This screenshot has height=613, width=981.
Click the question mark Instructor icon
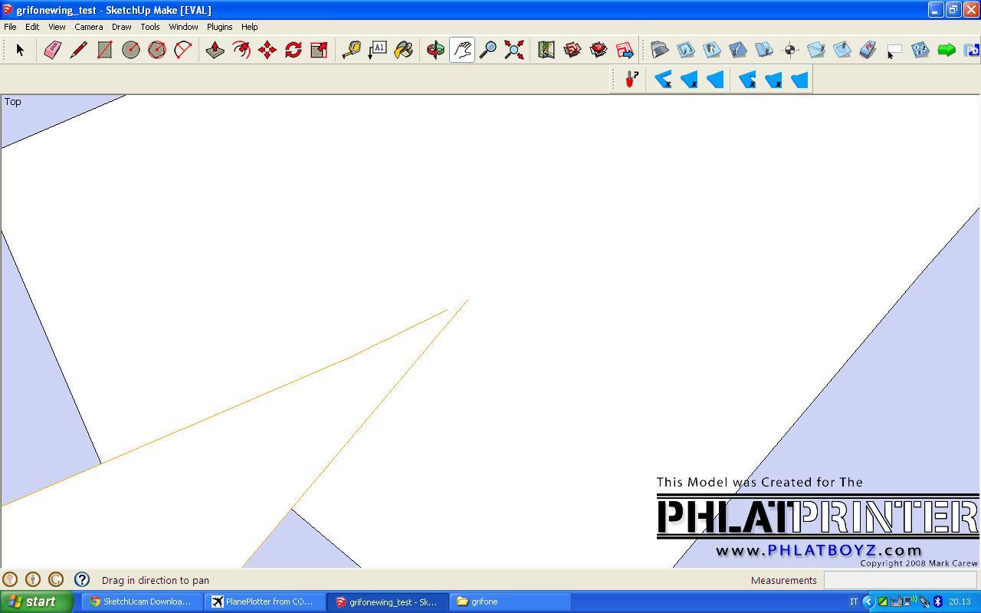coord(82,580)
